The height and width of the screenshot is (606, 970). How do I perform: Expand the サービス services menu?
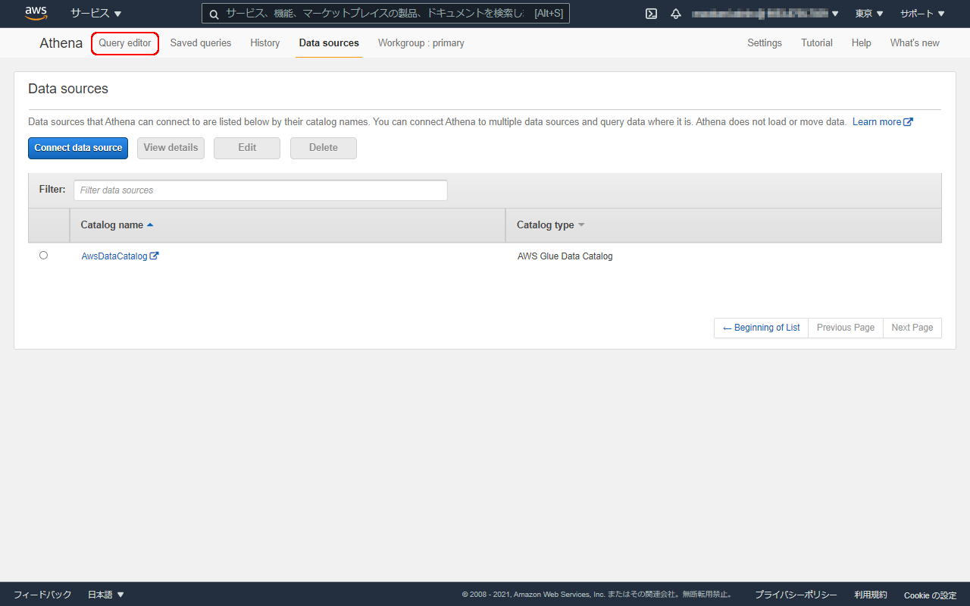[x=96, y=14]
